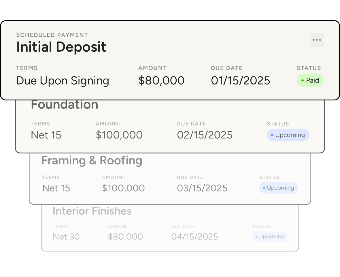Click the Foundation $100,000 amount

[x=119, y=135]
